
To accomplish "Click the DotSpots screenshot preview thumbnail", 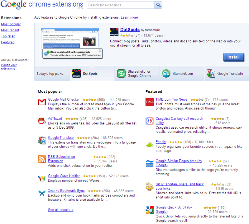I will click(x=72, y=43).
